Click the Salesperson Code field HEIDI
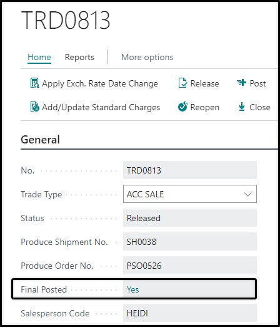 point(190,313)
